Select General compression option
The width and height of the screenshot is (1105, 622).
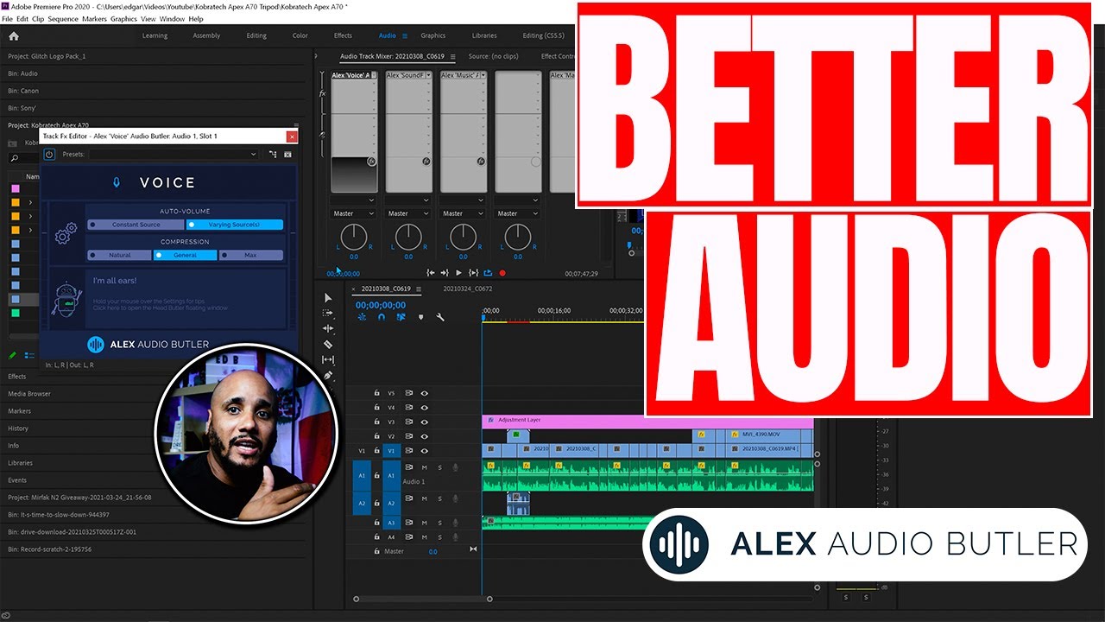tap(185, 256)
